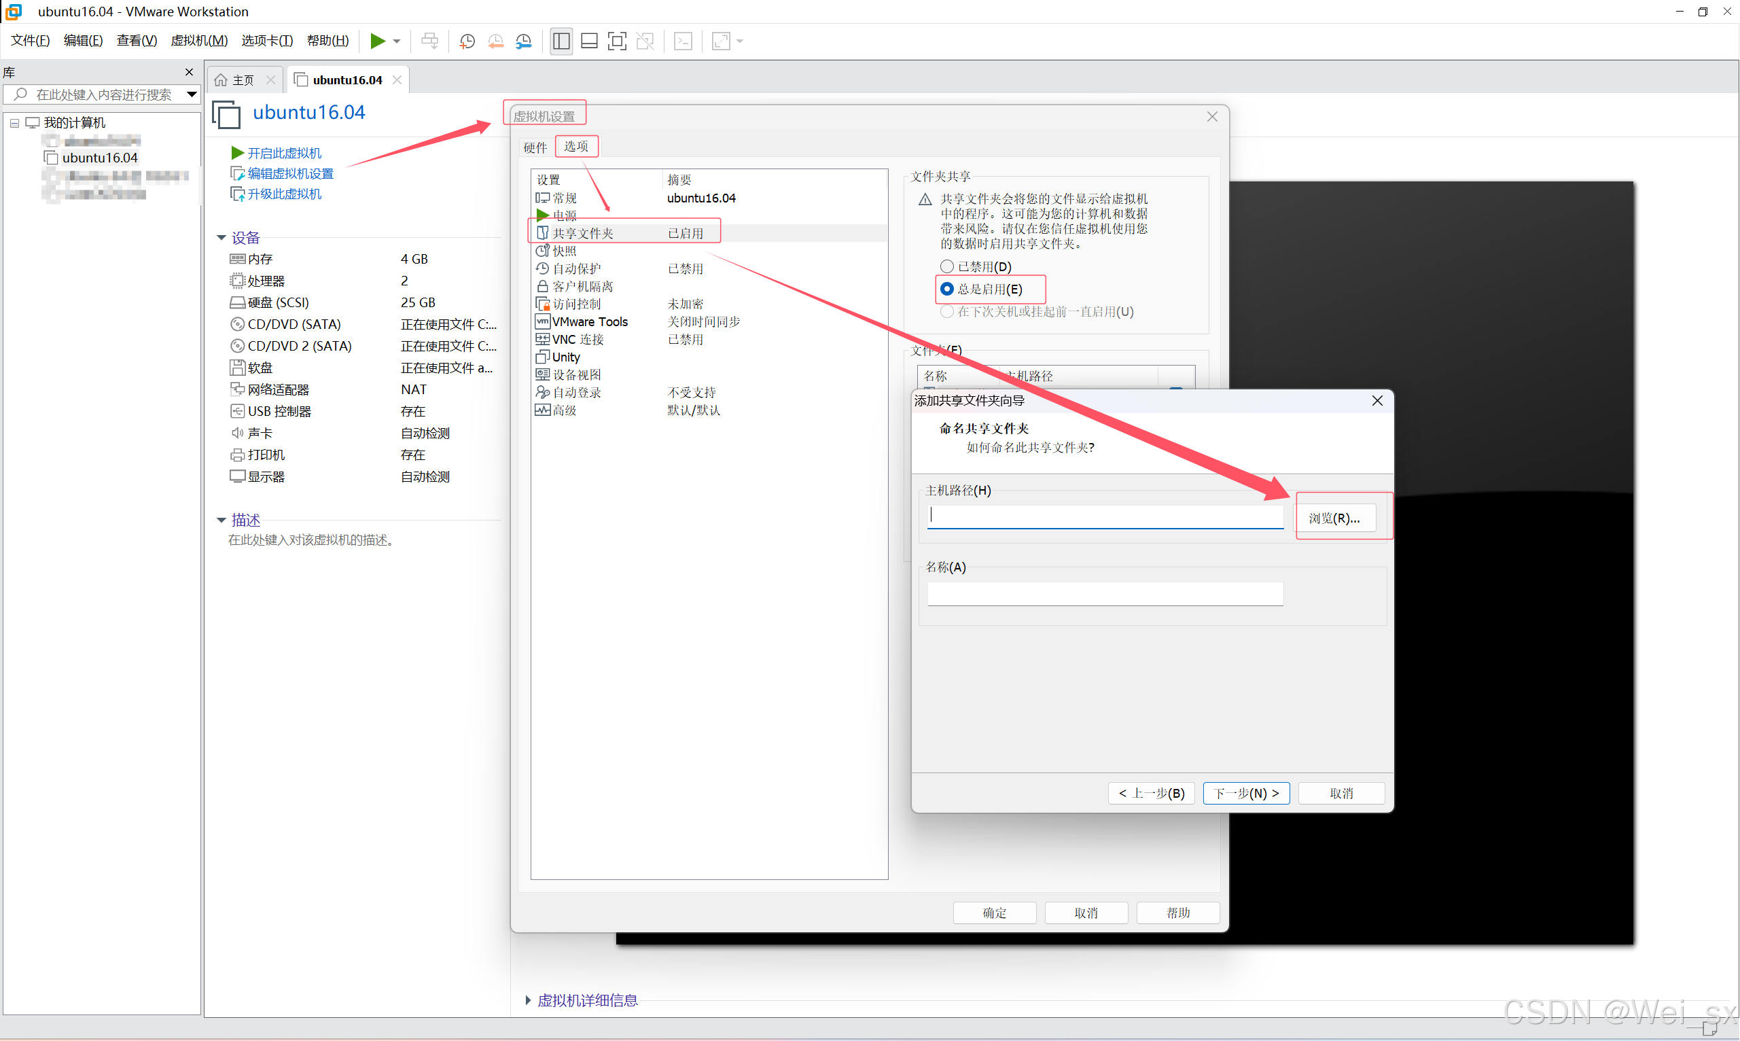Click 下一步(N) in the wizard
This screenshot has width=1740, height=1041.
(x=1246, y=794)
